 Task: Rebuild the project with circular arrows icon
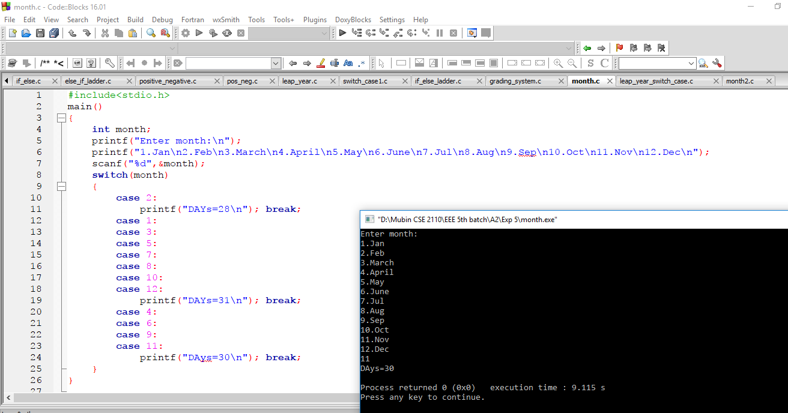tap(227, 33)
